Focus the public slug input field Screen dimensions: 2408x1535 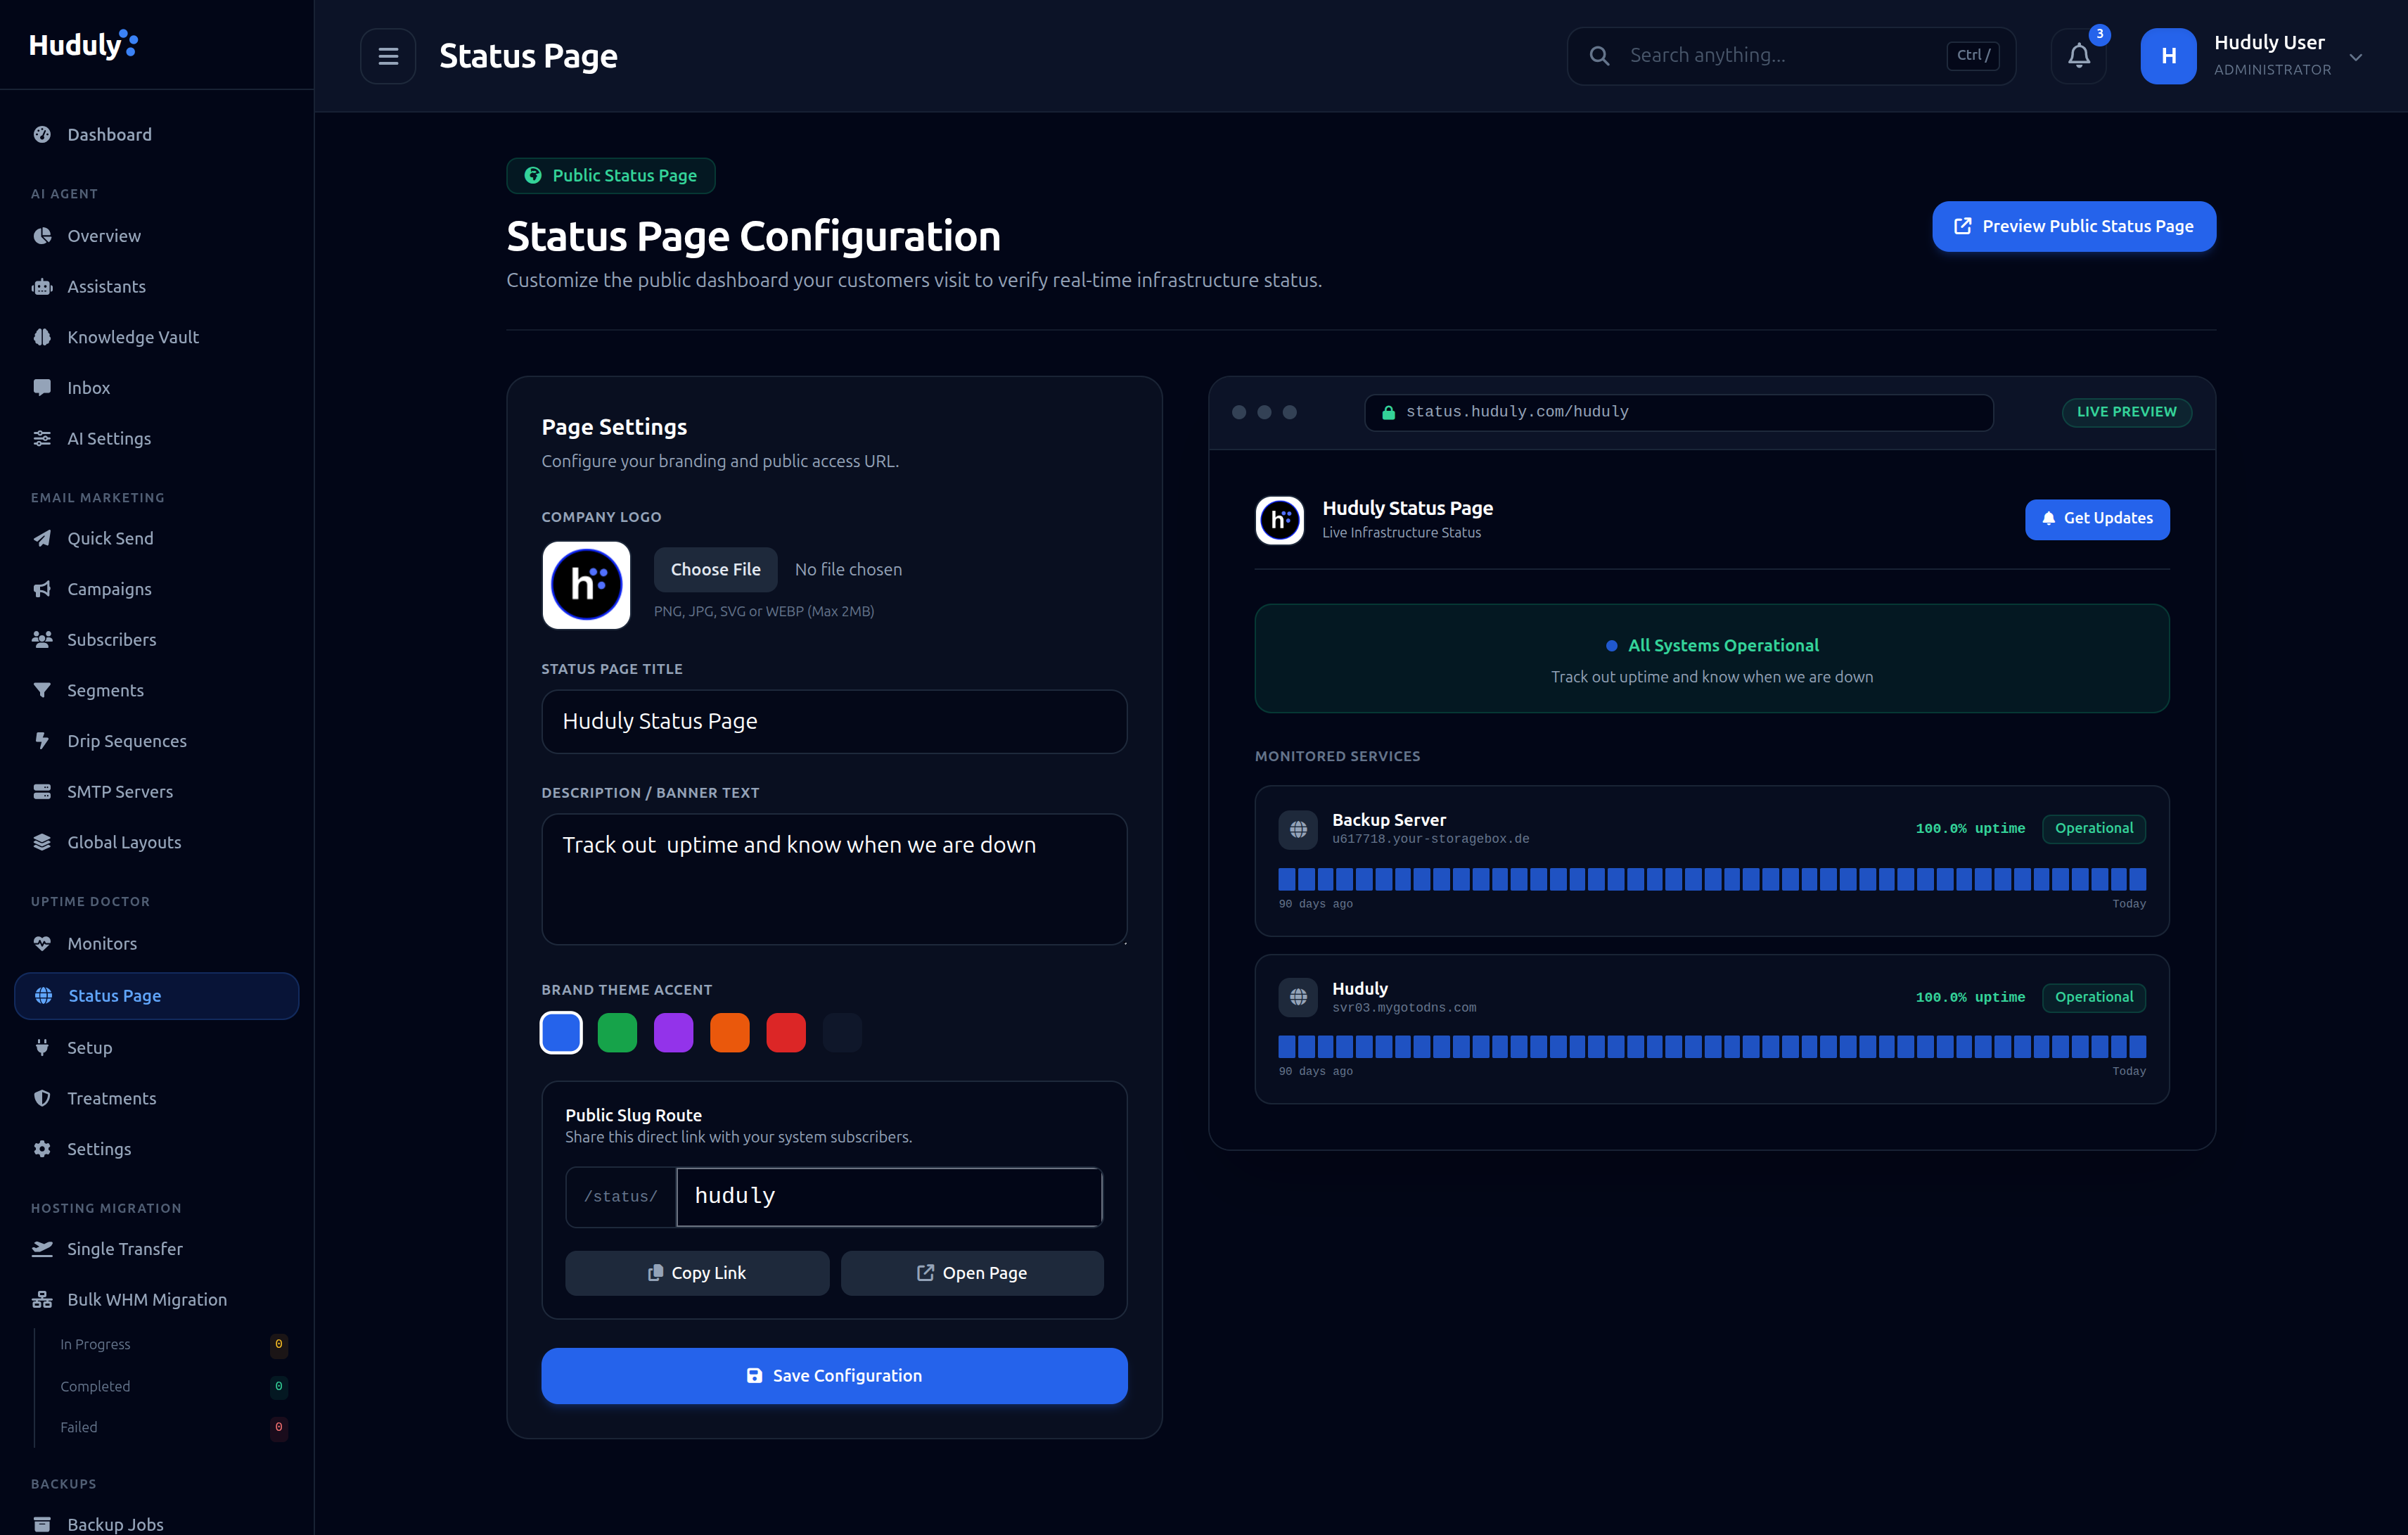(889, 1197)
